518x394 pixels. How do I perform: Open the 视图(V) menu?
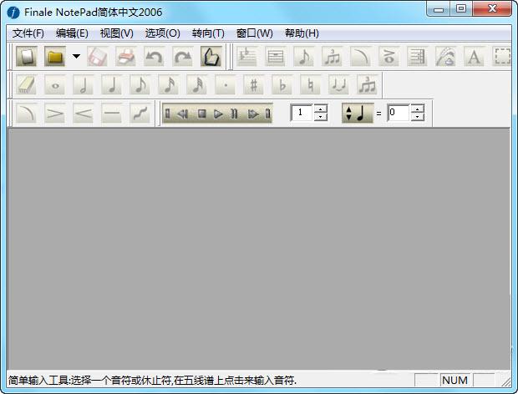pyautogui.click(x=117, y=33)
